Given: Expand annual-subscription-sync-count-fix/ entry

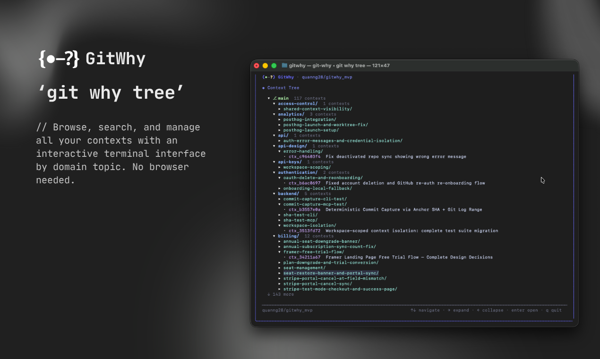Looking at the screenshot, I should pos(327,247).
